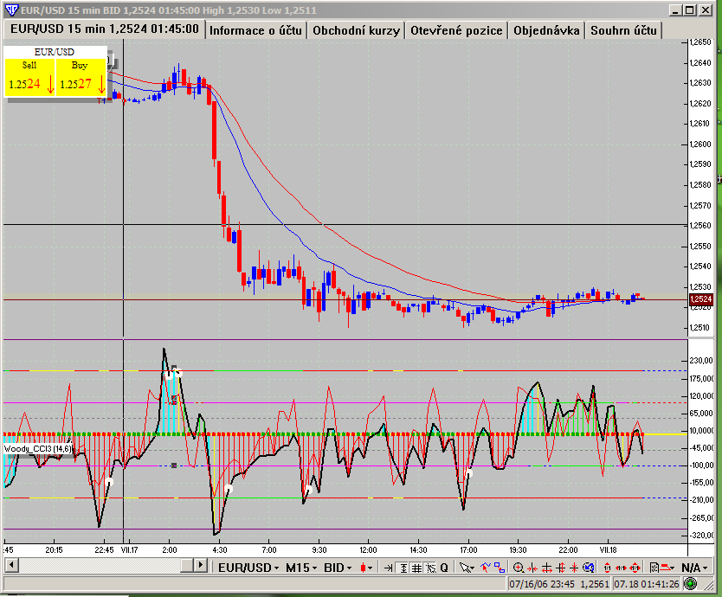
Task: Open the EUR/USD symbol dropdown
Action: (248, 568)
